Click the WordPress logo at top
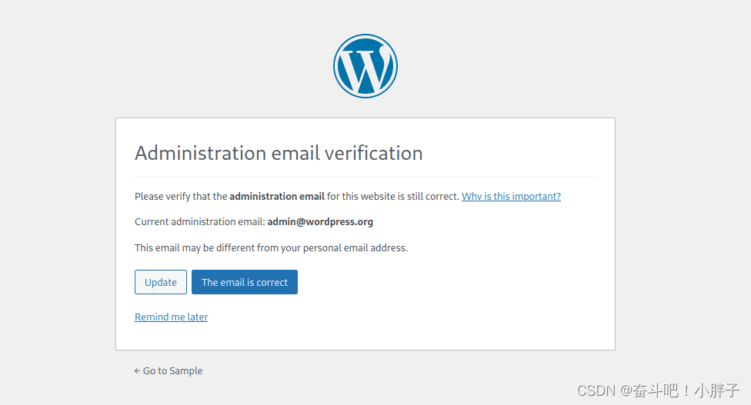Screen dimensions: 751x405 click(x=365, y=66)
